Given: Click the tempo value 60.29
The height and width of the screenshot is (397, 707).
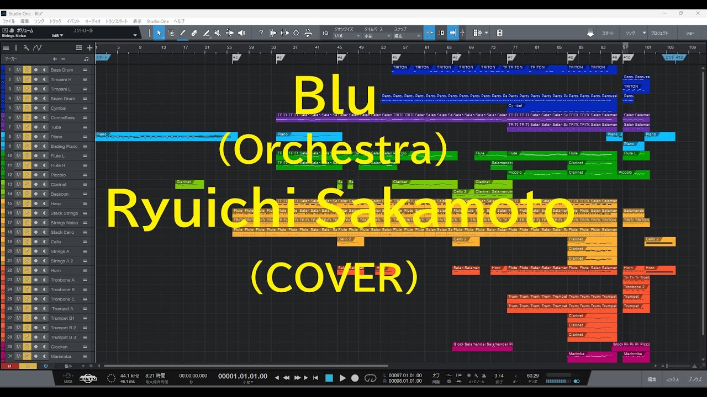Looking at the screenshot, I should tap(532, 375).
